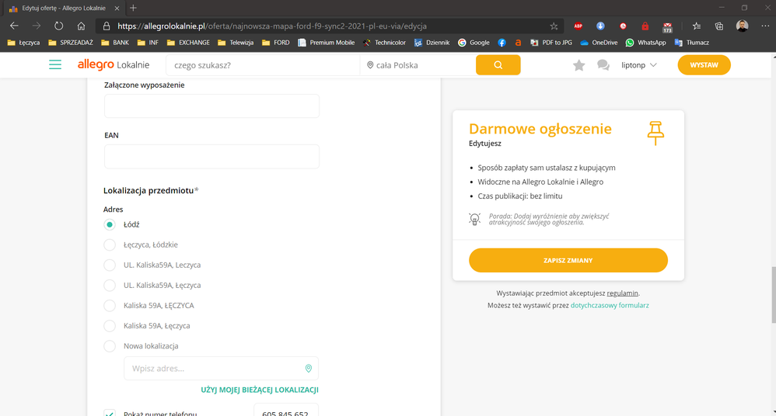Select the Łódź address radio button
The image size is (776, 416).
pyautogui.click(x=110, y=224)
